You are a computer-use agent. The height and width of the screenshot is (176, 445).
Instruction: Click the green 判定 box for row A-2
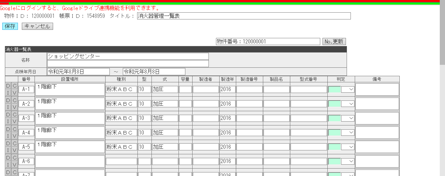pyautogui.click(x=335, y=104)
